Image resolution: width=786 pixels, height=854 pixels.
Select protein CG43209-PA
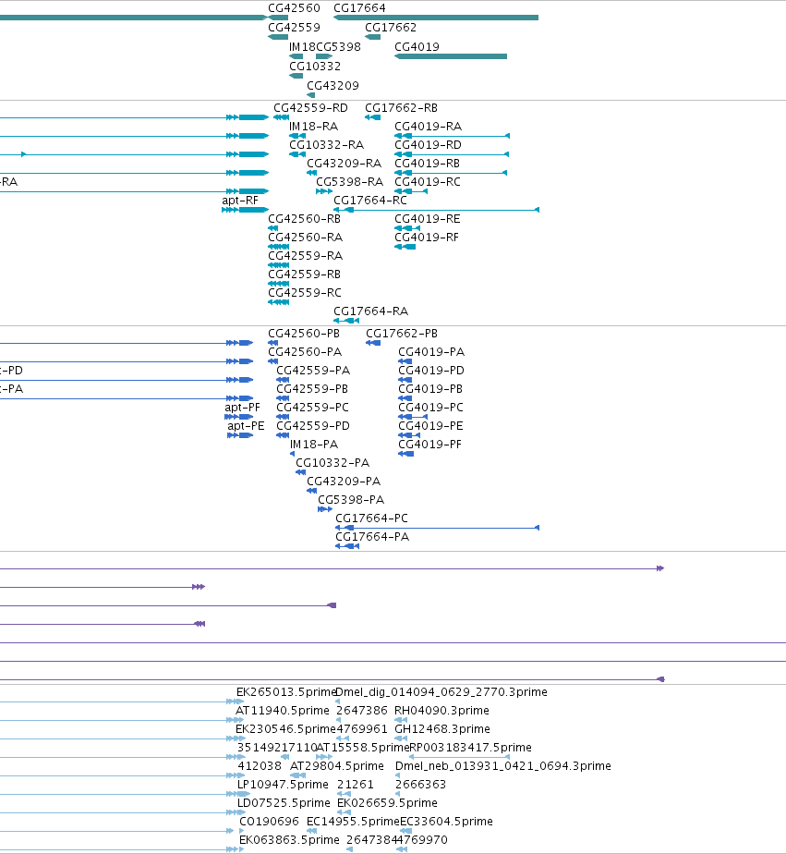click(344, 482)
